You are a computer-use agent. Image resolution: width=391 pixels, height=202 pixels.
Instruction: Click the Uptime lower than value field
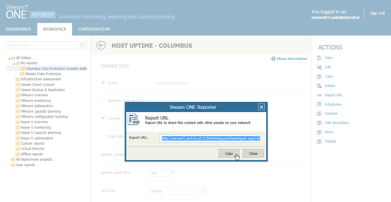pyautogui.click(x=159, y=173)
